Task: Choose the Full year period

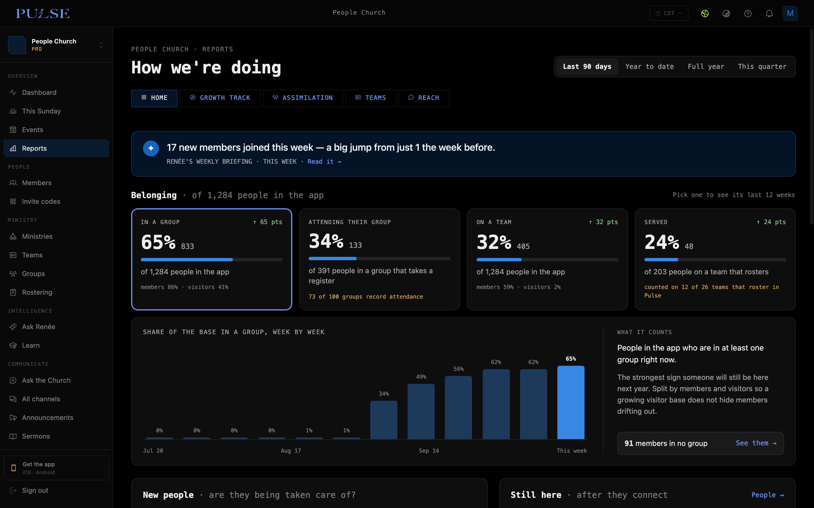Action: click(x=706, y=67)
